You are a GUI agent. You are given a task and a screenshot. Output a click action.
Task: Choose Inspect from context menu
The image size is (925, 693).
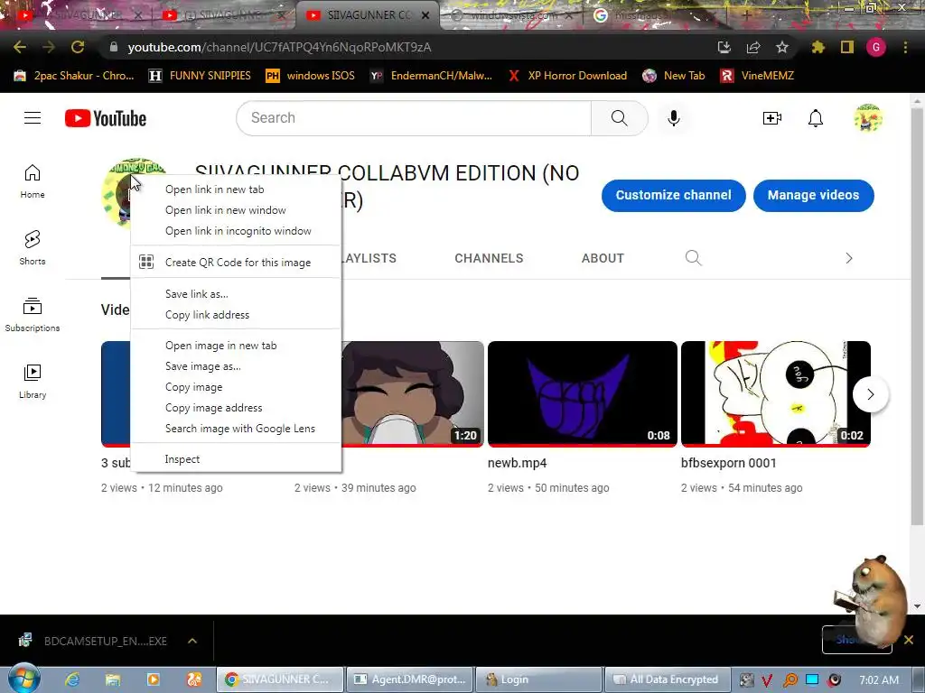pyautogui.click(x=236, y=459)
